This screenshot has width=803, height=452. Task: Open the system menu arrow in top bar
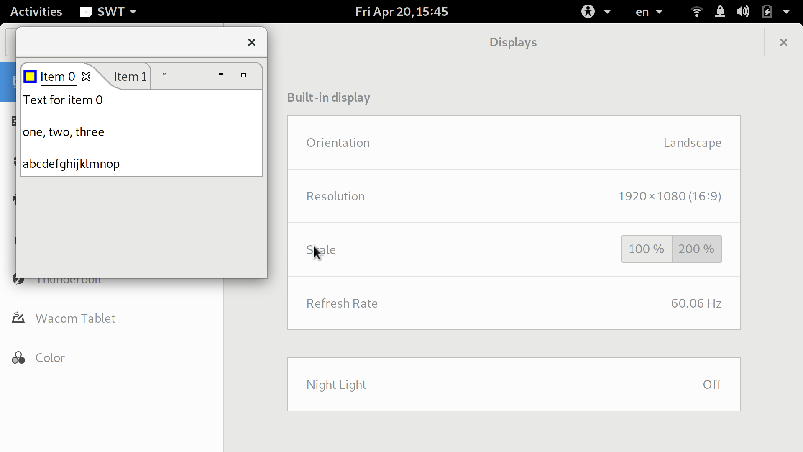coord(786,11)
